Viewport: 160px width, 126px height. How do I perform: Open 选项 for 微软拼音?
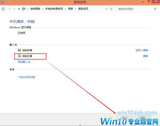click(138, 50)
